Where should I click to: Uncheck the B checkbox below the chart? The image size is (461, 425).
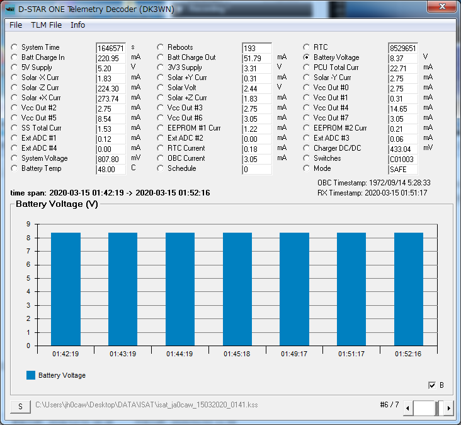click(432, 385)
